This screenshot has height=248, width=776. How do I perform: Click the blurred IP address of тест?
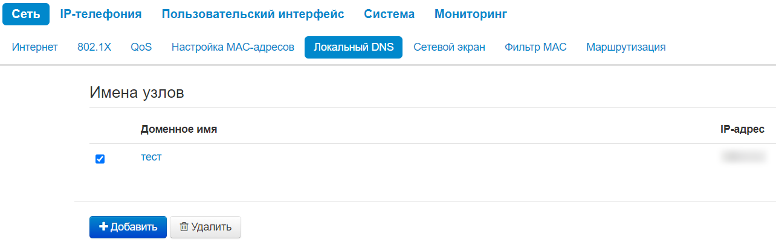click(x=743, y=157)
